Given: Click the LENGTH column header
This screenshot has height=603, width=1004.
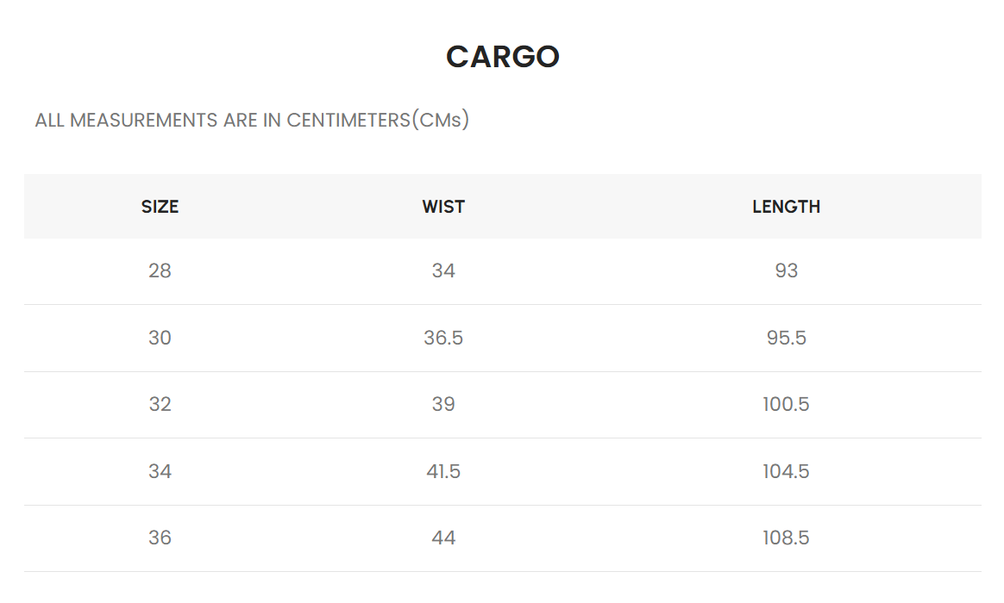Looking at the screenshot, I should click(786, 207).
